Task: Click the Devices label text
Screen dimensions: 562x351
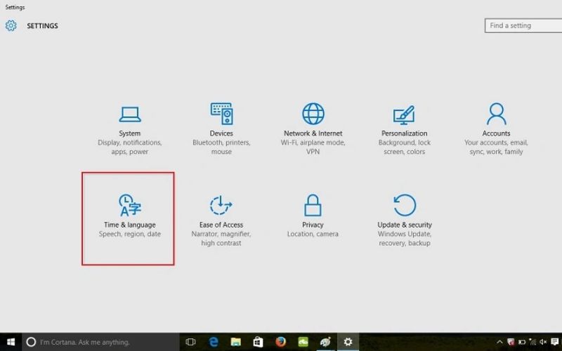Action: click(x=221, y=133)
